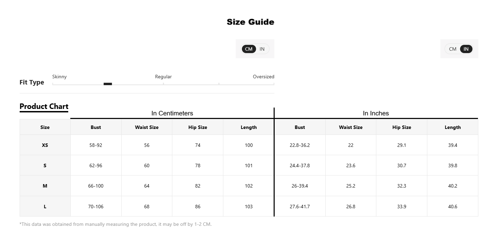The image size is (499, 241).
Task: Switch left unit toggle to CM
Action: pyautogui.click(x=249, y=49)
